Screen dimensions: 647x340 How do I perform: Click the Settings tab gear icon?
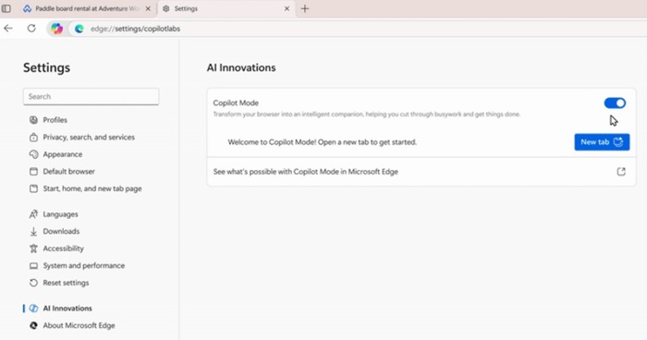point(165,8)
